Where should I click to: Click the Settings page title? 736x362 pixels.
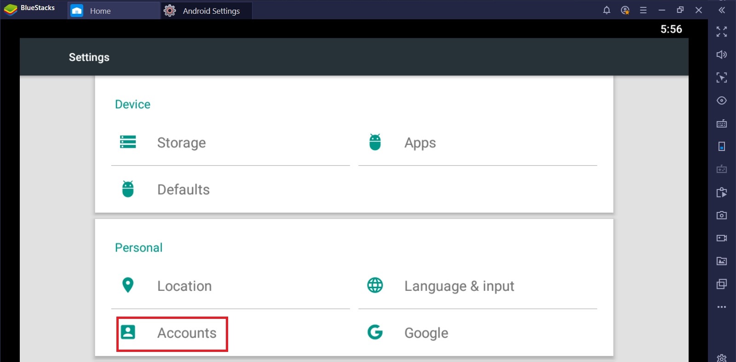[89, 57]
